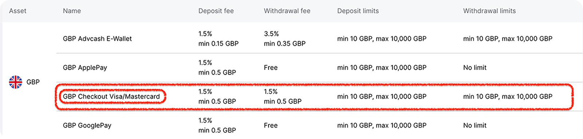Select the GBP ApplePay method name

[85, 67]
